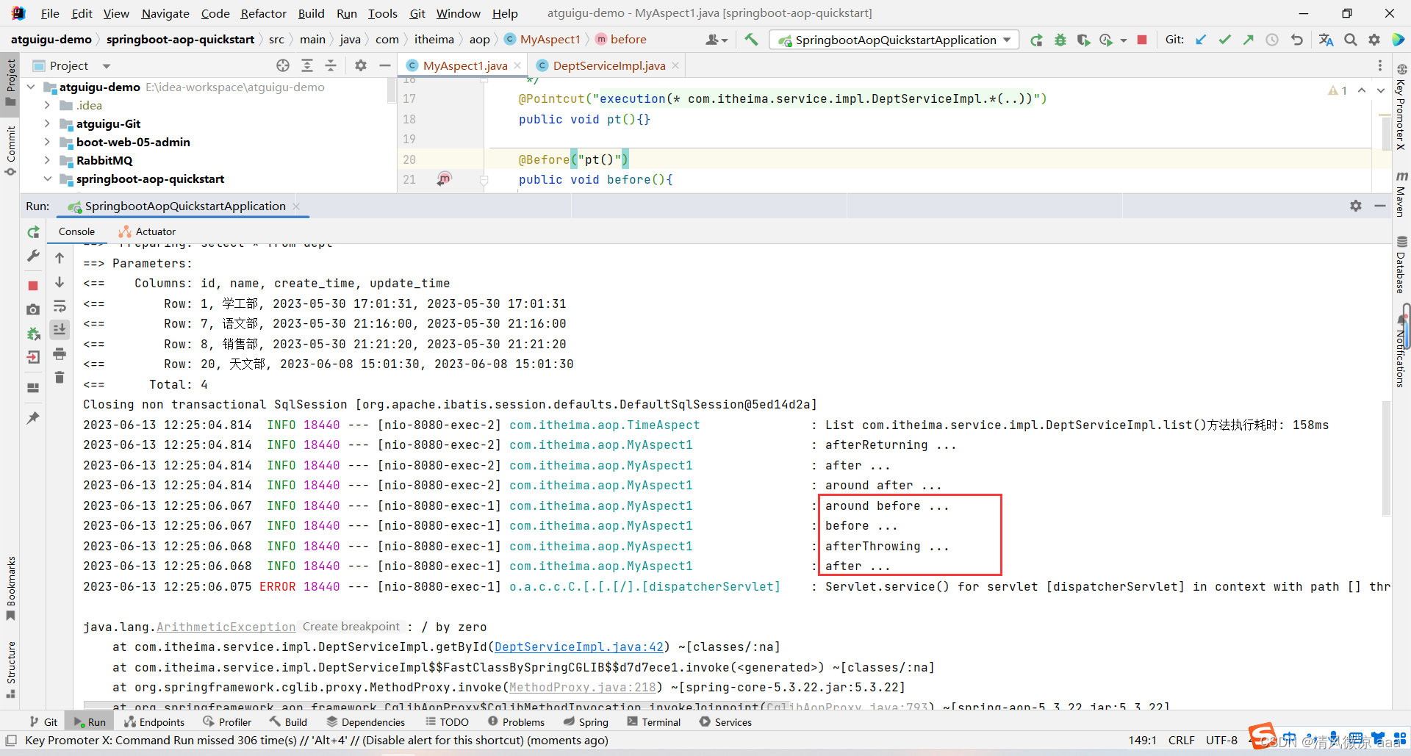
Task: Start debugging with the bug icon
Action: (1060, 40)
